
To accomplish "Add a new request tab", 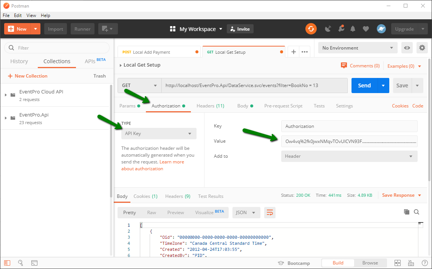I will point(294,52).
